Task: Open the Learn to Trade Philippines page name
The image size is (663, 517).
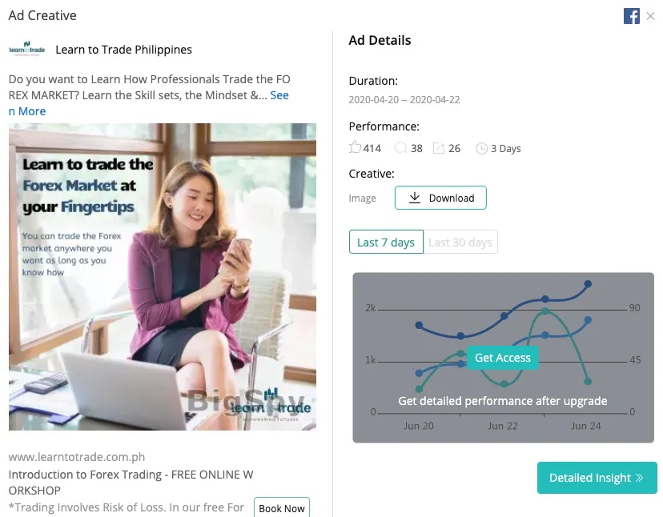Action: [x=123, y=50]
